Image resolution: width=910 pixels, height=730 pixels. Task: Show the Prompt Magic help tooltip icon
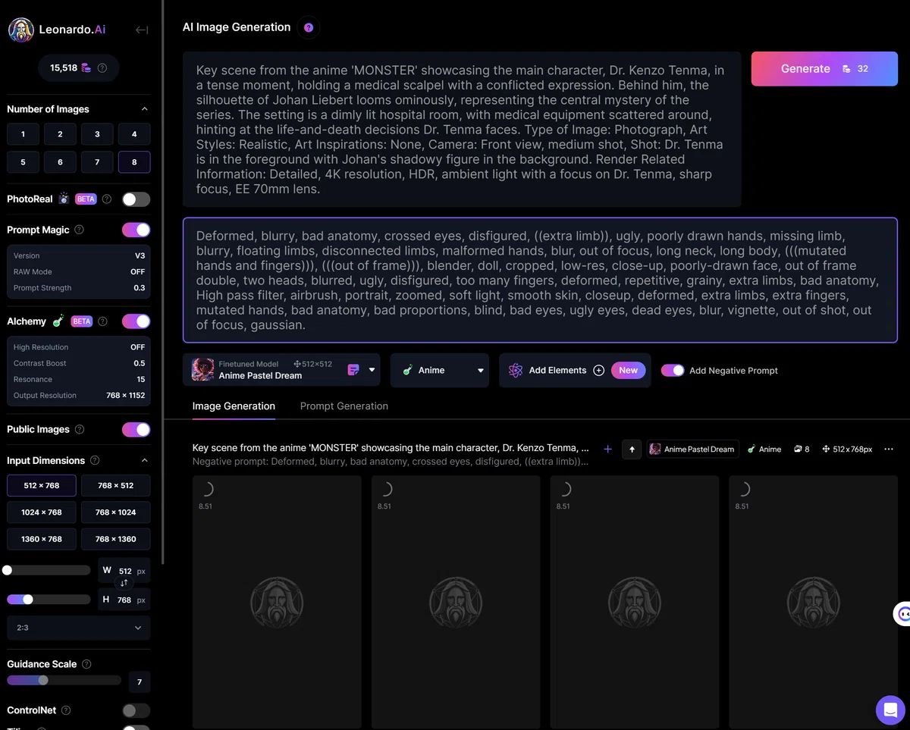[x=79, y=230]
